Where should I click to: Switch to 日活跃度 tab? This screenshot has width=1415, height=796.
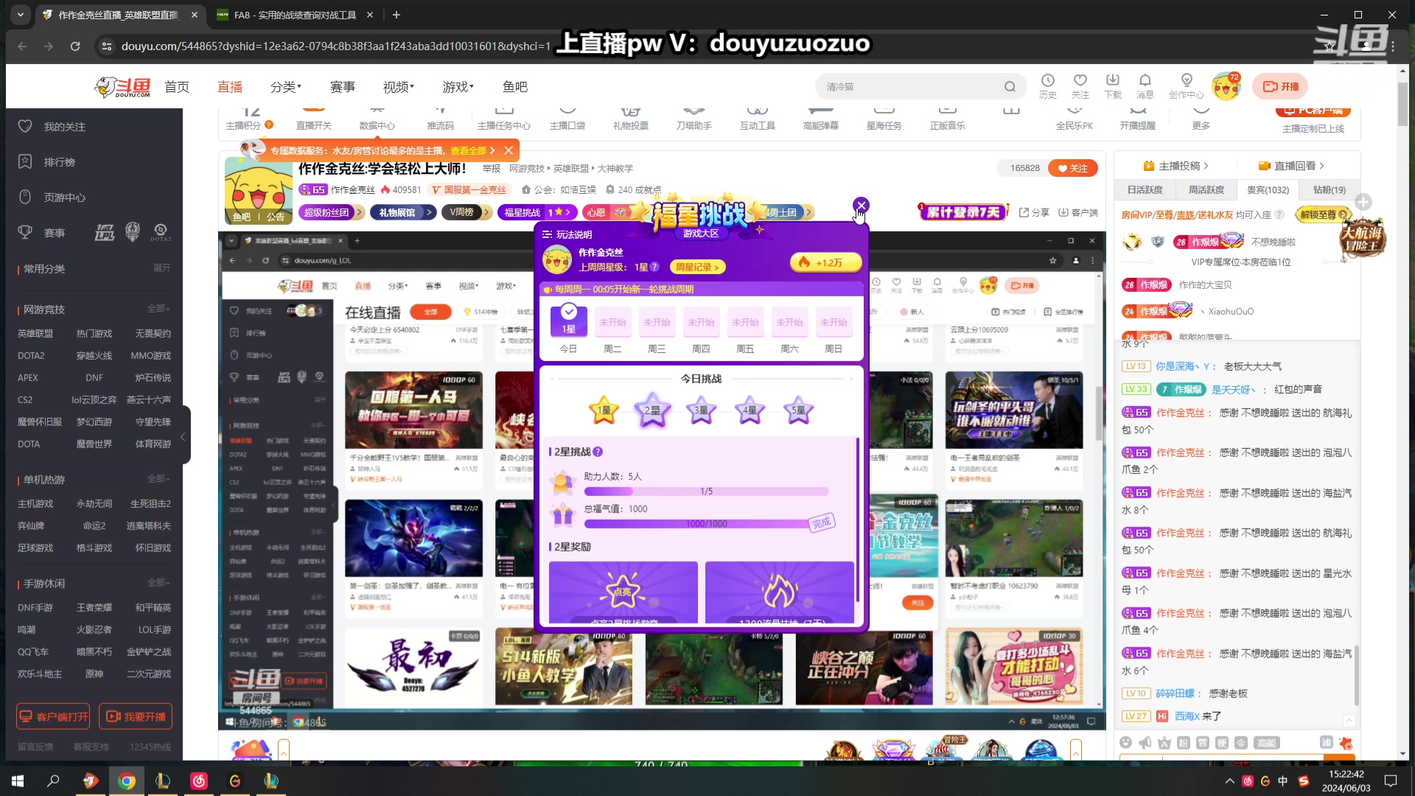(1145, 189)
